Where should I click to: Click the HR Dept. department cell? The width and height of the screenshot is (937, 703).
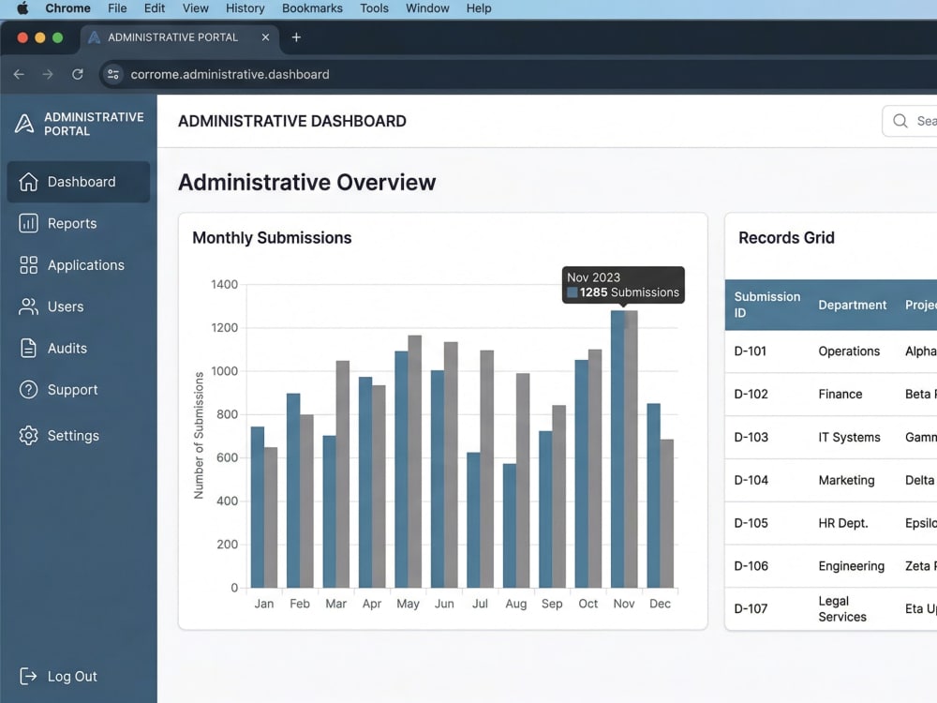pyautogui.click(x=842, y=523)
